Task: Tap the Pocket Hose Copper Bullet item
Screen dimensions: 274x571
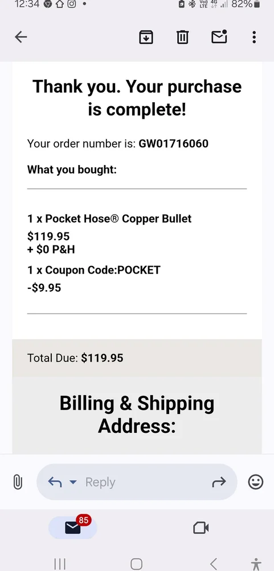Action: pos(109,219)
